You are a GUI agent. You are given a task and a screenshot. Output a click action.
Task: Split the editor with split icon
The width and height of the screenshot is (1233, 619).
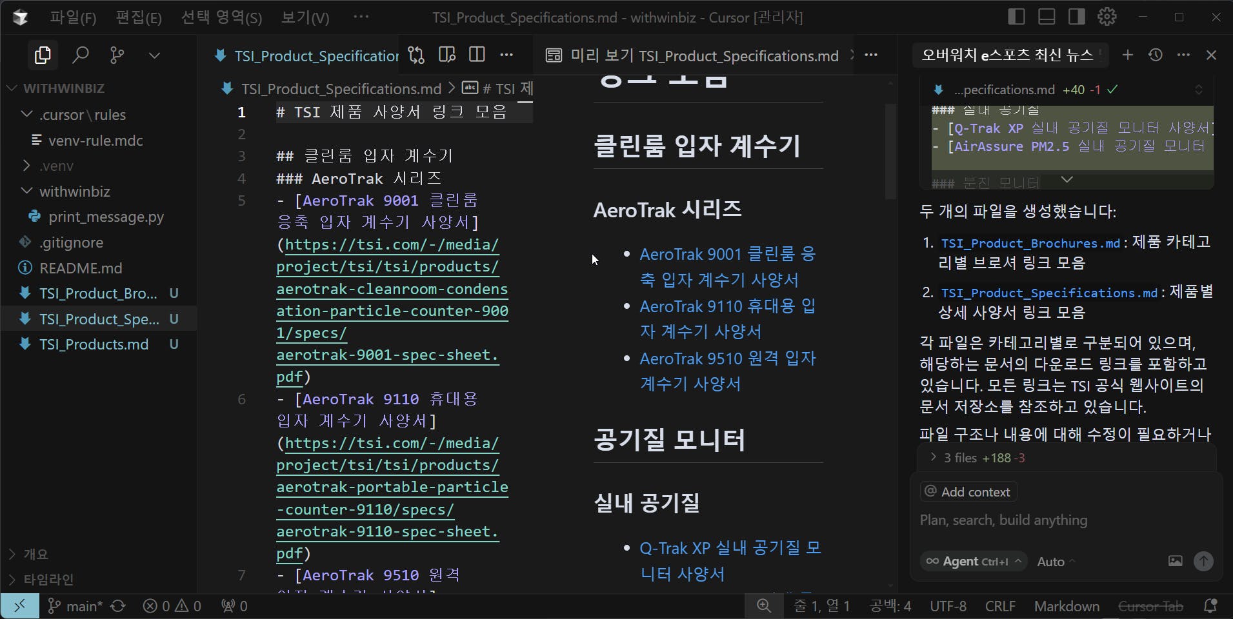(477, 55)
